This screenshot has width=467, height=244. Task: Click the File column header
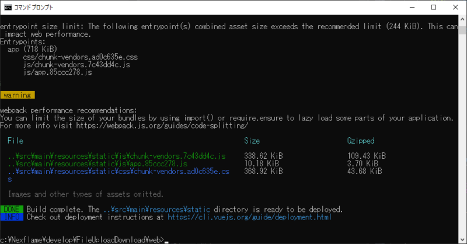click(x=16, y=141)
